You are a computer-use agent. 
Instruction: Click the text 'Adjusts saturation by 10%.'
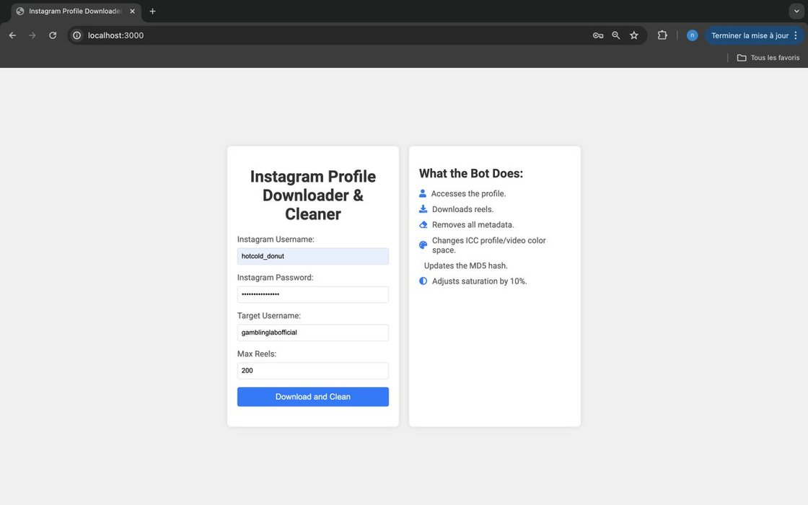479,281
